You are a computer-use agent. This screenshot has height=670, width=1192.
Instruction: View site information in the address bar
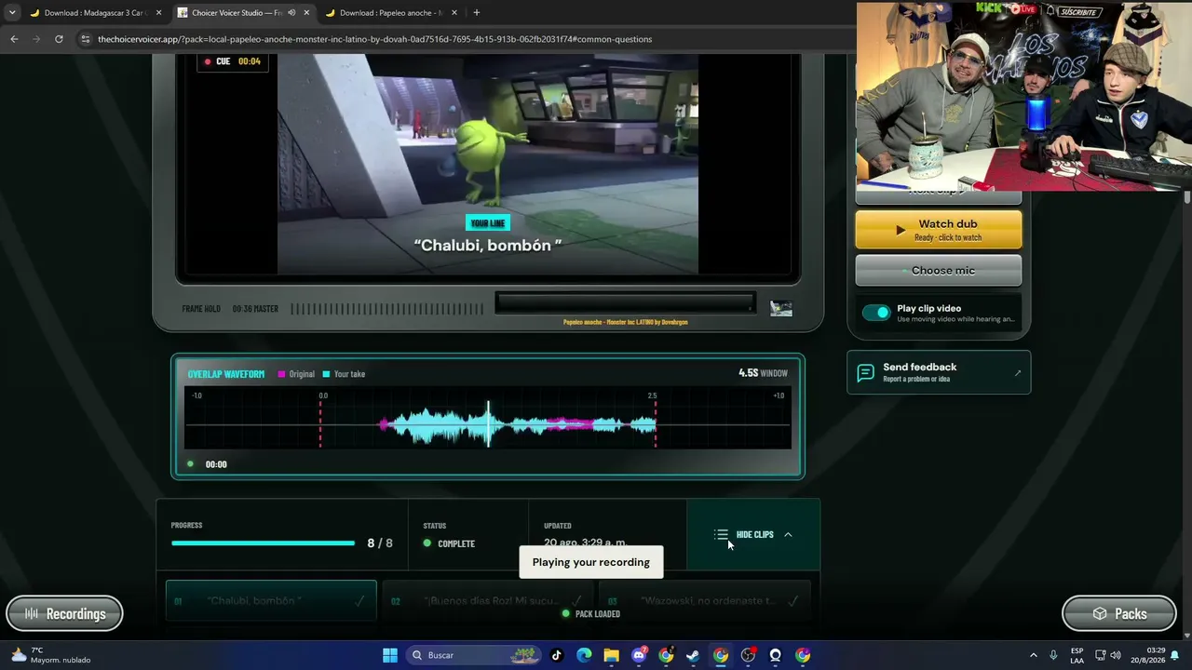(86, 39)
